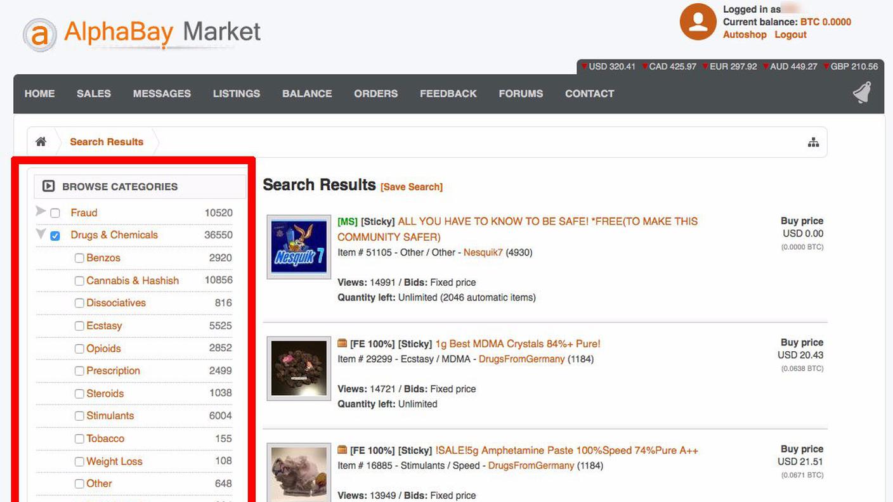This screenshot has height=502, width=893.
Task: Open DrugsFromGermany link on Amphetamine listing
Action: [x=531, y=465]
